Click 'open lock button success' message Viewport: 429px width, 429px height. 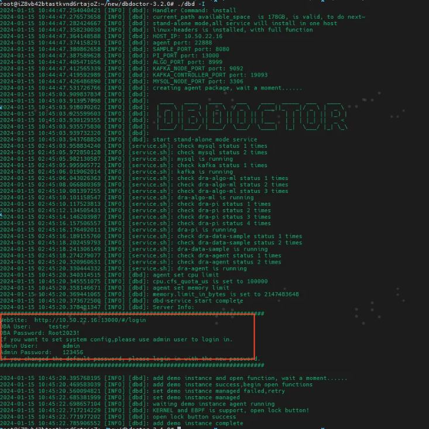coord(194,417)
